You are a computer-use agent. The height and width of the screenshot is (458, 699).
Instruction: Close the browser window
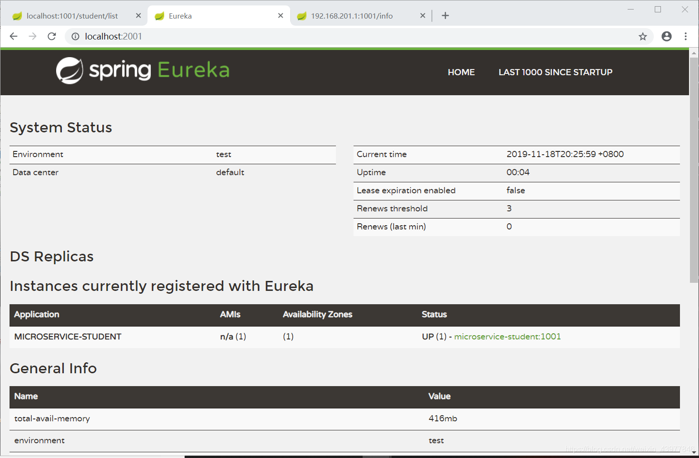coord(685,10)
